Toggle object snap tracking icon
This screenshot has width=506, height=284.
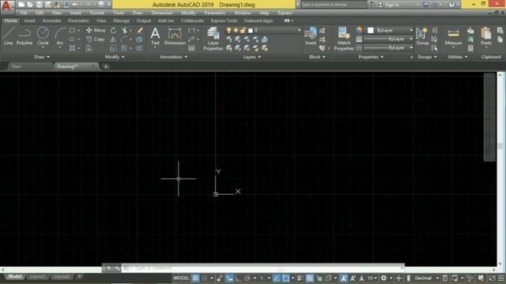pyautogui.click(x=277, y=278)
